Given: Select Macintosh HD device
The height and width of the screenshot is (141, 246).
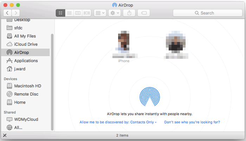Looking at the screenshot, I should pyautogui.click(x=26, y=86).
